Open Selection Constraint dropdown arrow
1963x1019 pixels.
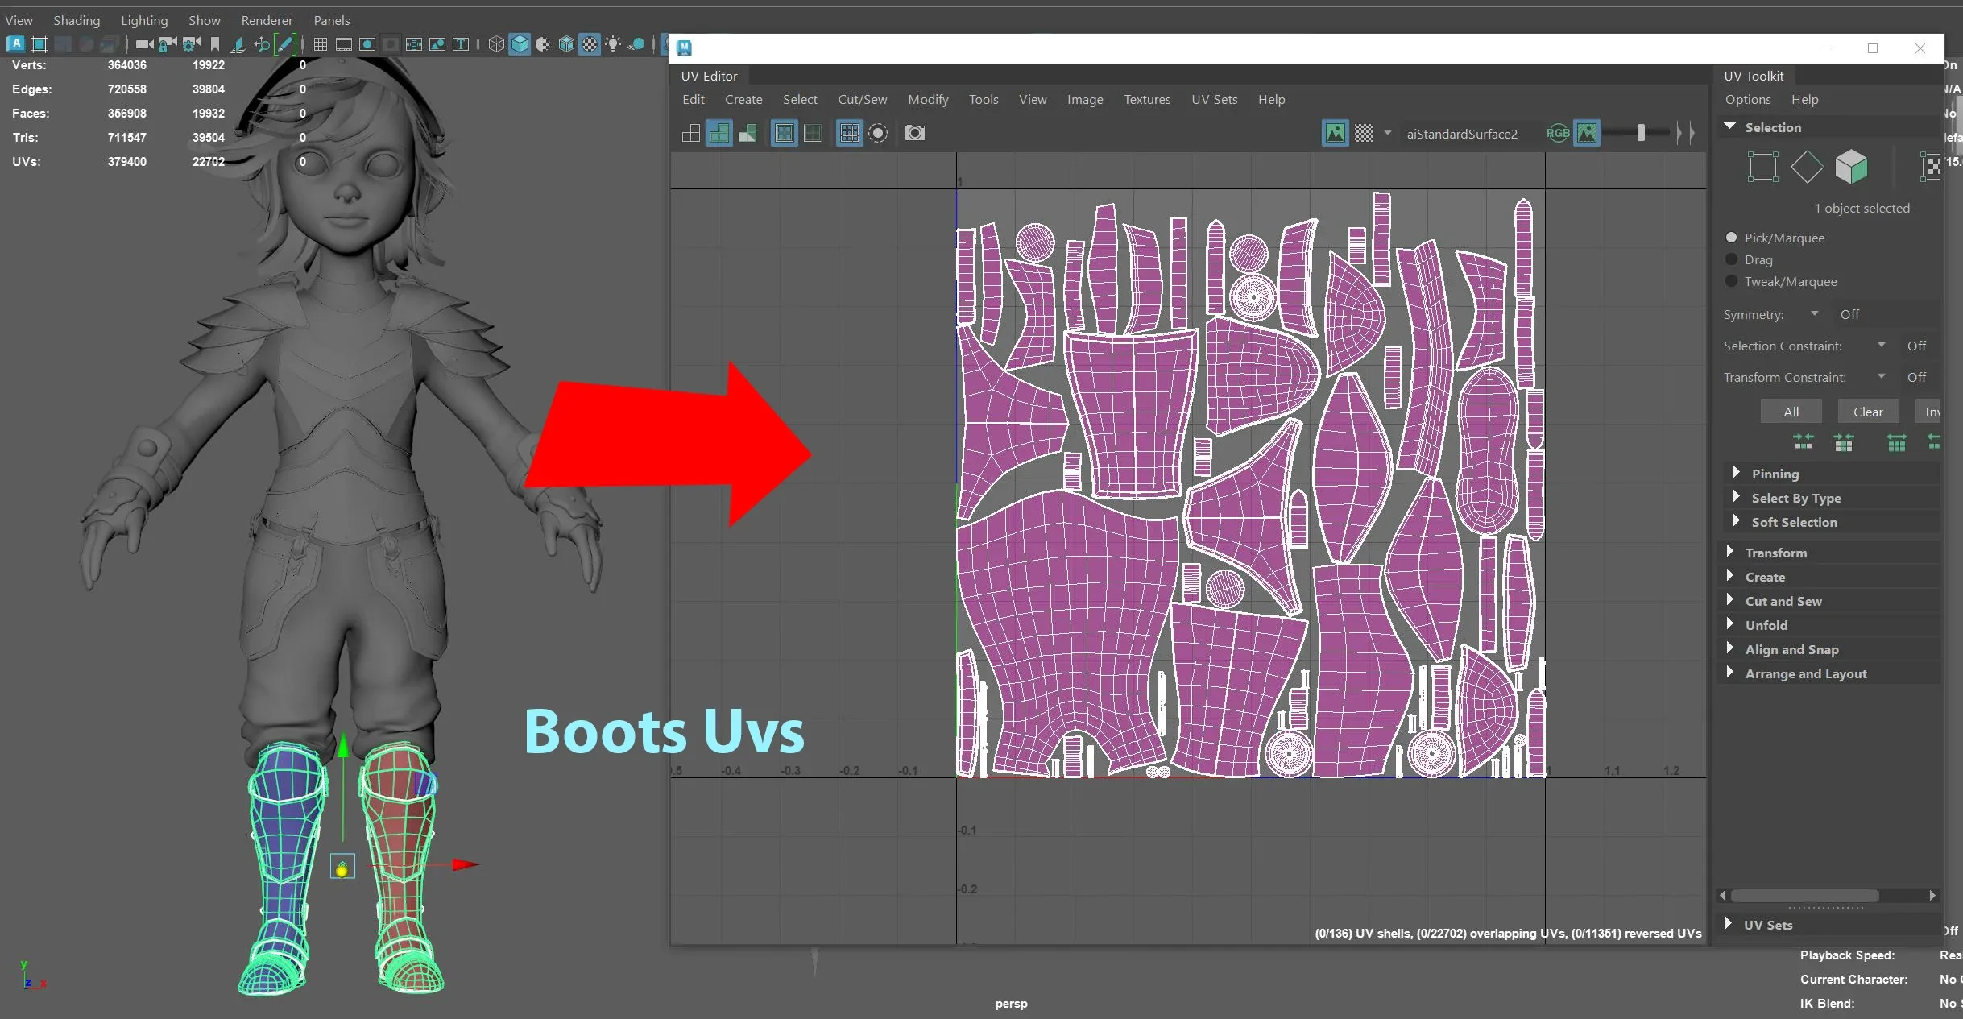point(1882,345)
